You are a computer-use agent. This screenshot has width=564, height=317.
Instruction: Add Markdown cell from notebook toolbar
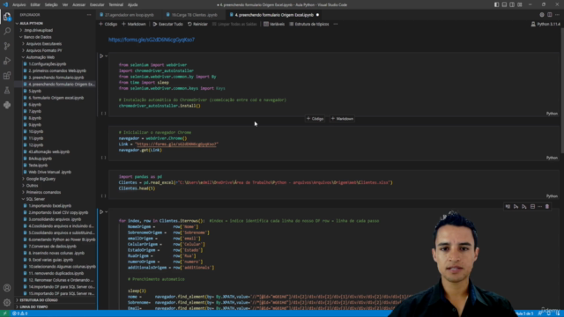coord(134,24)
